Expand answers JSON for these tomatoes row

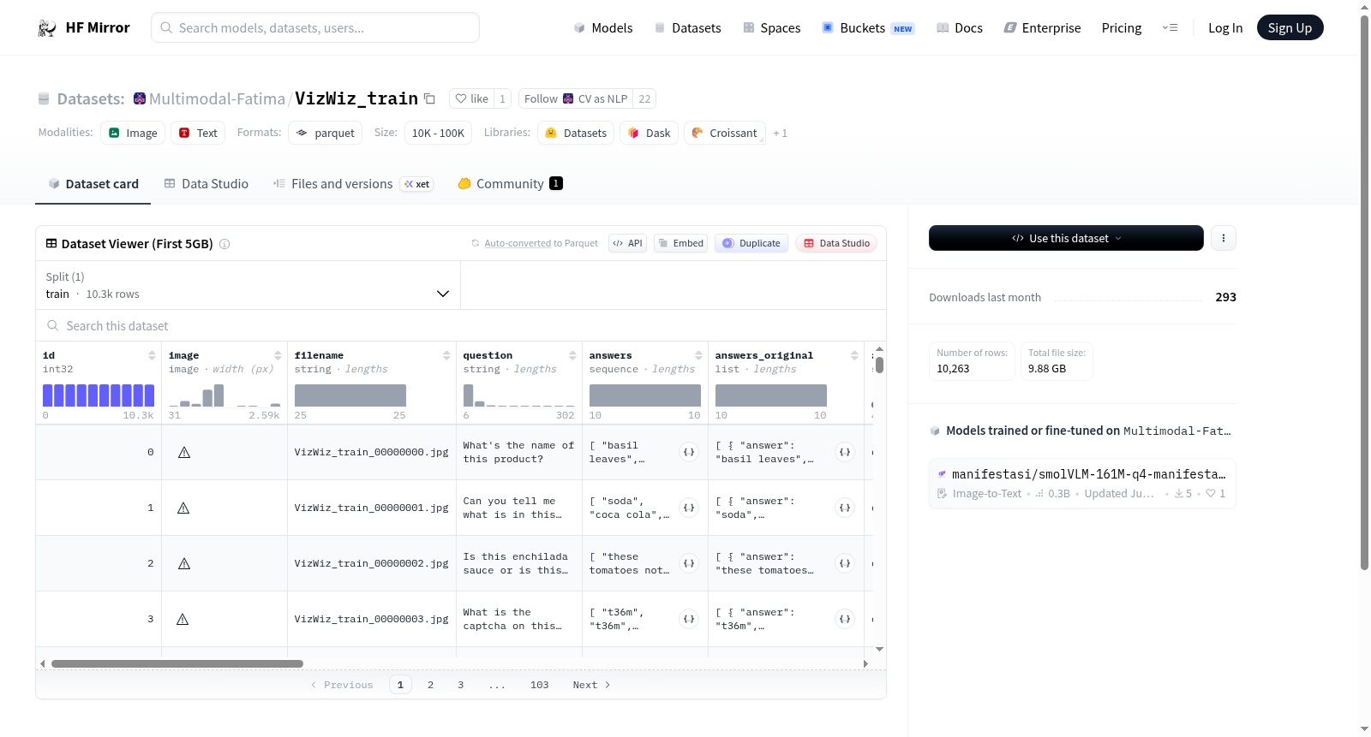(689, 564)
